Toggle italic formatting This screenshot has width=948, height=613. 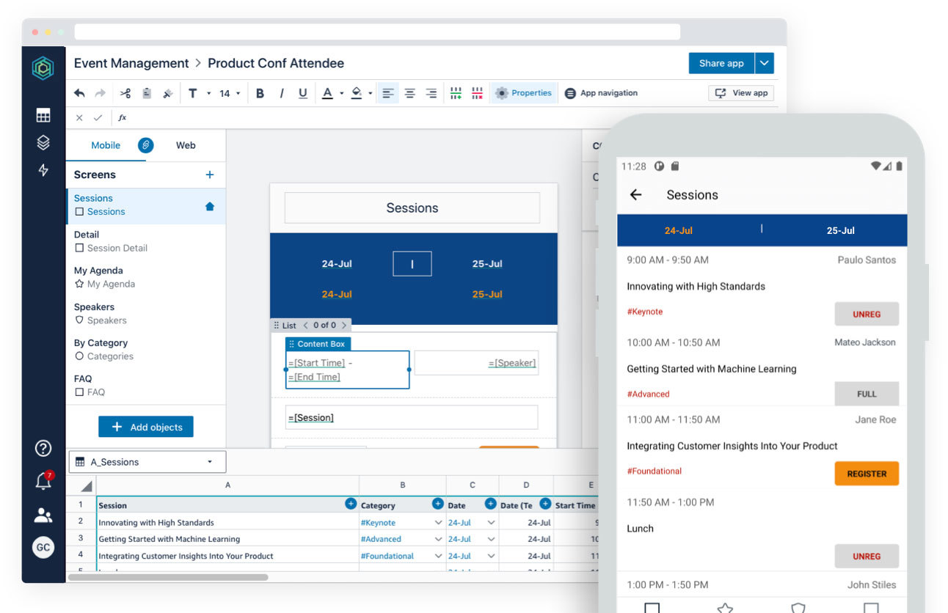(x=281, y=92)
